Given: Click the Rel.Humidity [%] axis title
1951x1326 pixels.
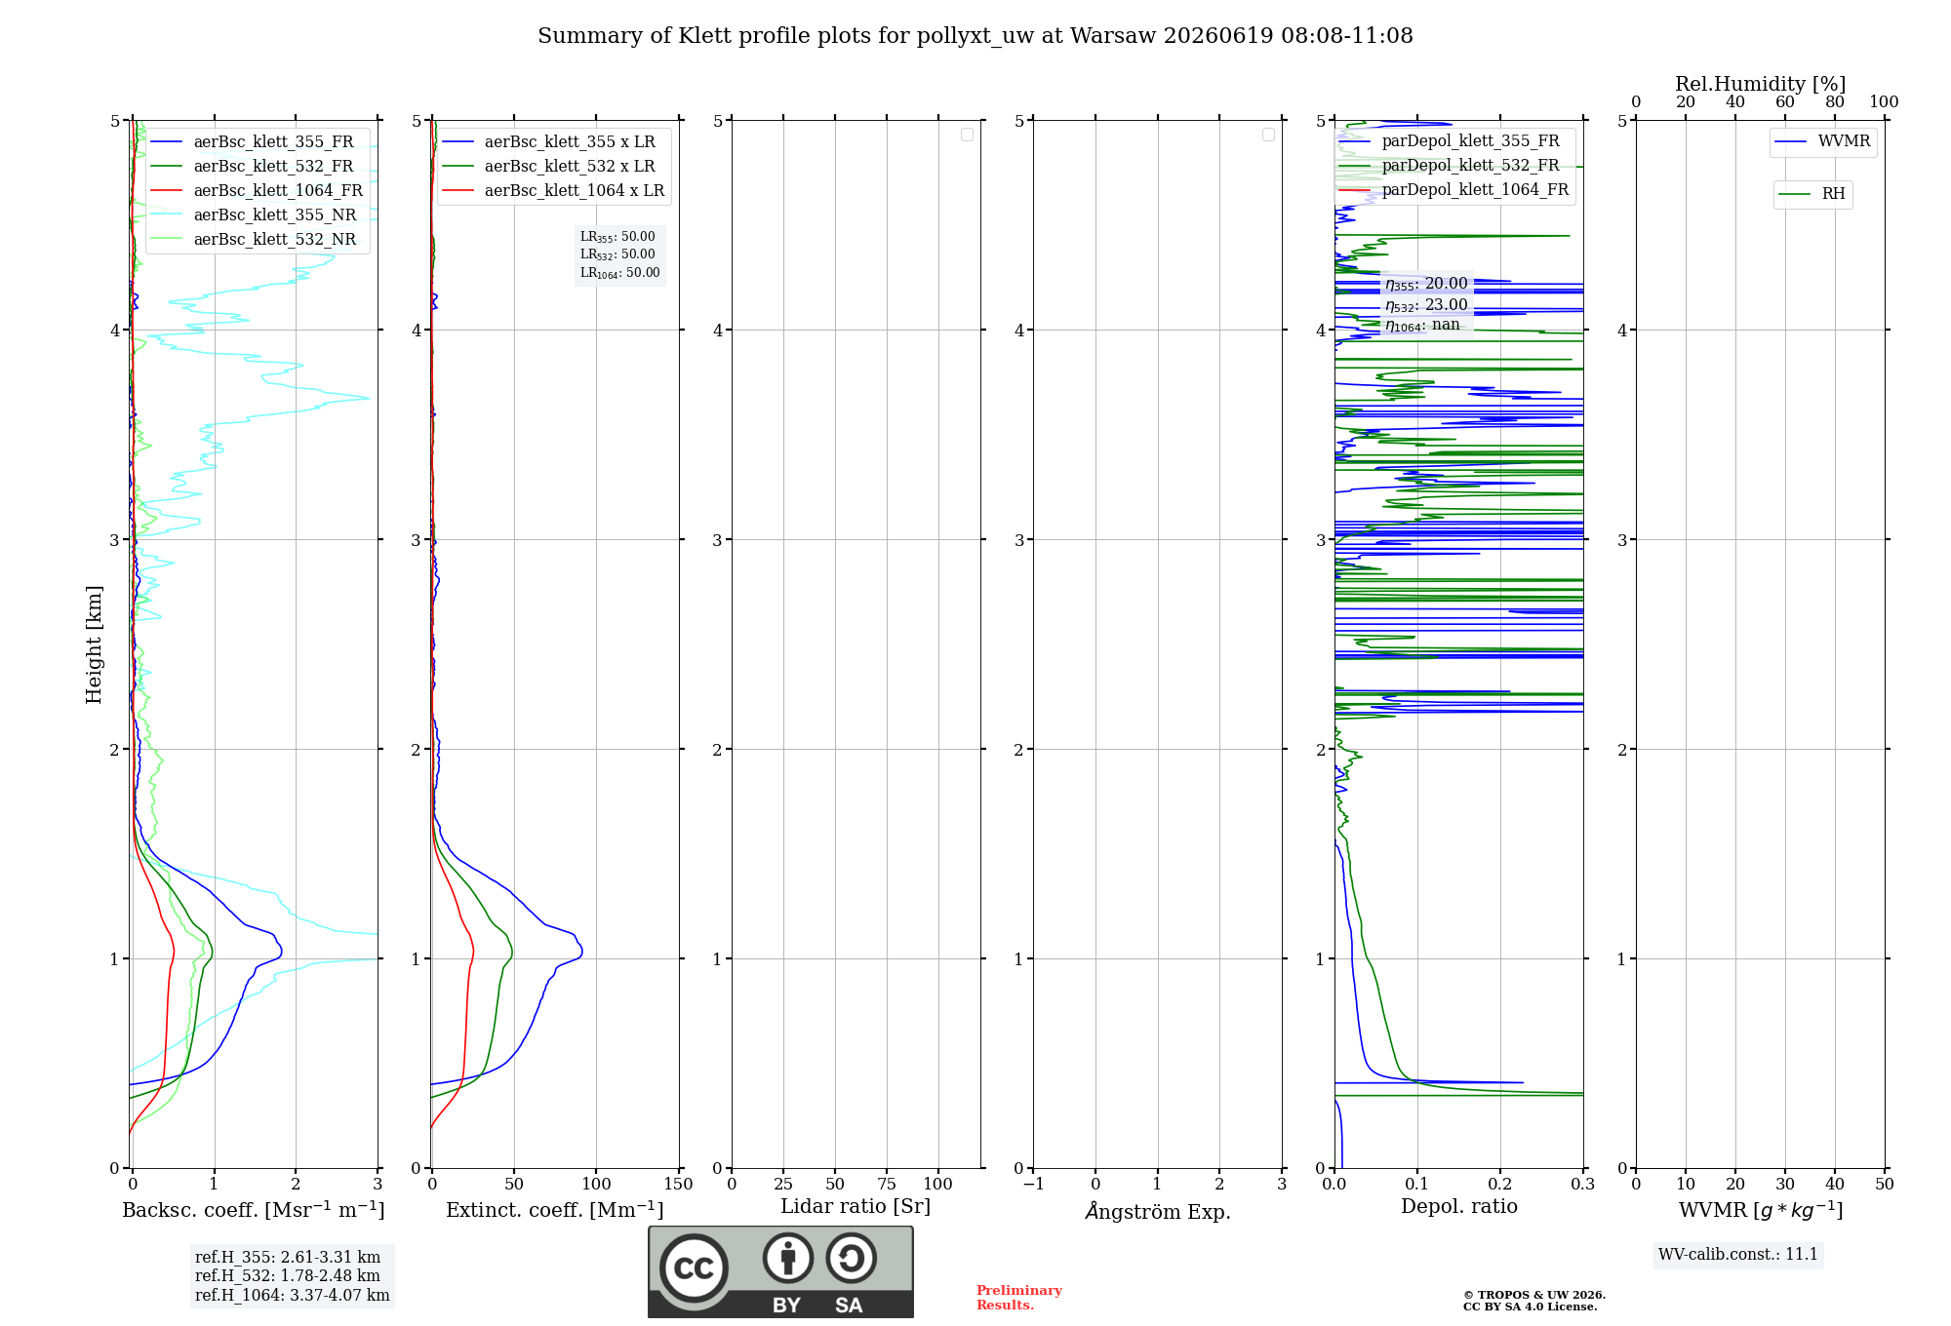Looking at the screenshot, I should [x=1761, y=84].
